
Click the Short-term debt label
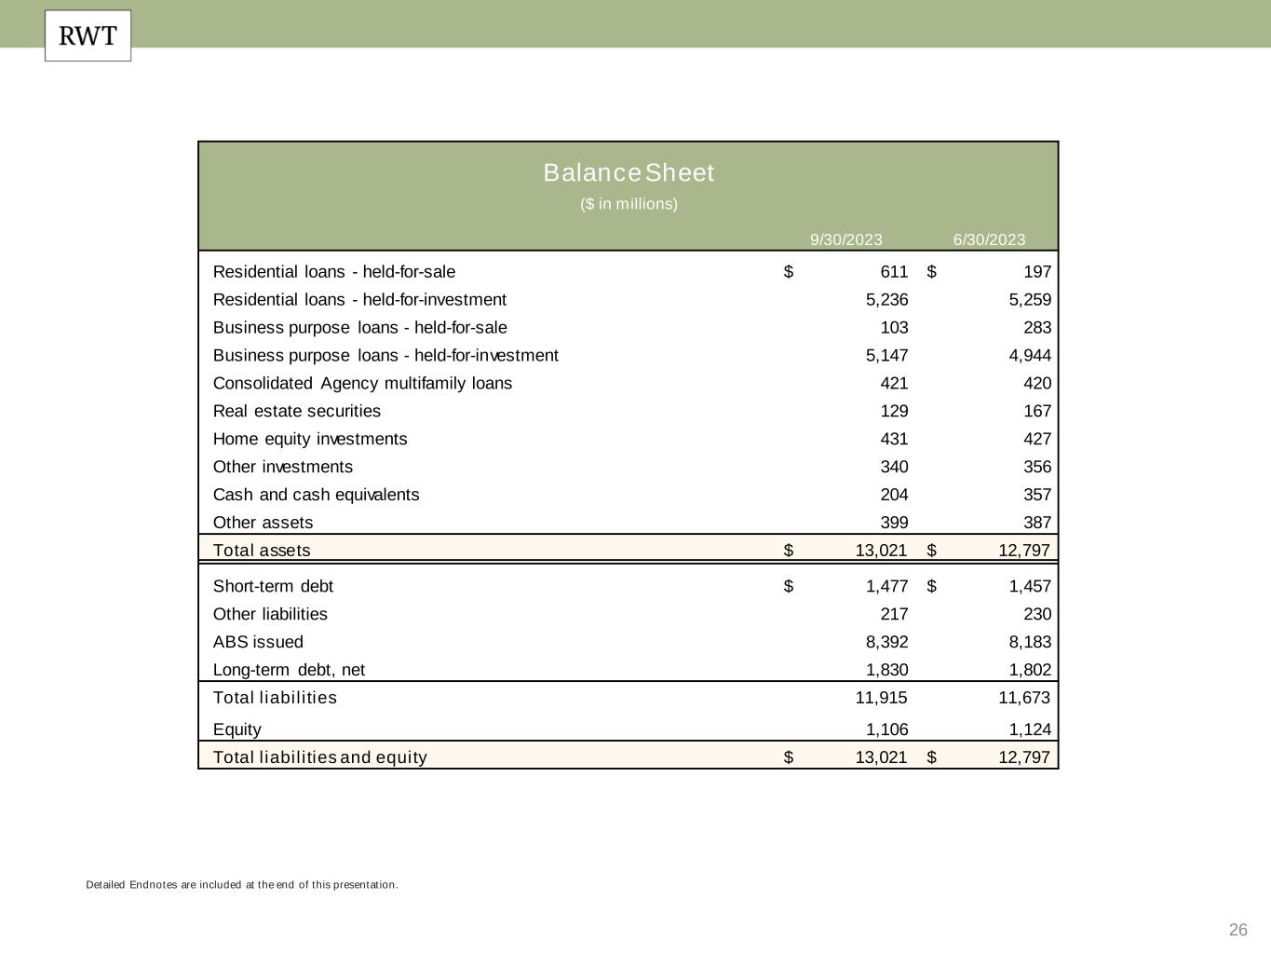(273, 587)
